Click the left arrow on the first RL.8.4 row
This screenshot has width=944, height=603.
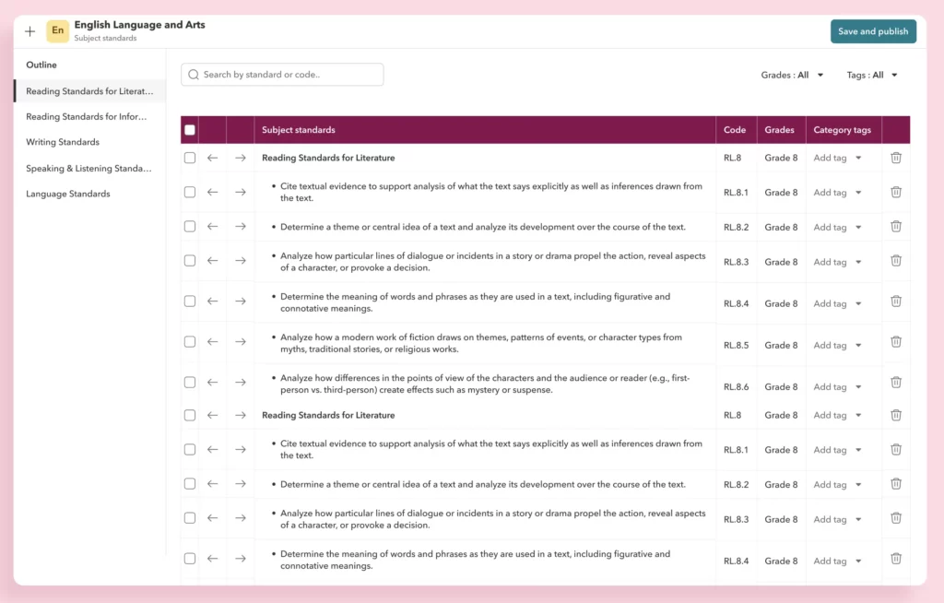click(x=213, y=301)
